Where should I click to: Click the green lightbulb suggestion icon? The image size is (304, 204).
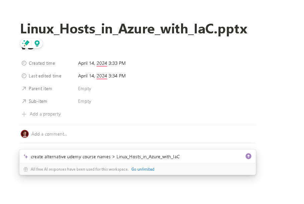click(x=37, y=43)
